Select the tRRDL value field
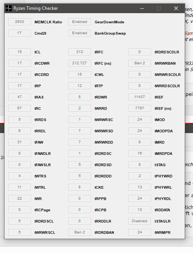The width and height of the screenshot is (193, 253). (x=20, y=131)
